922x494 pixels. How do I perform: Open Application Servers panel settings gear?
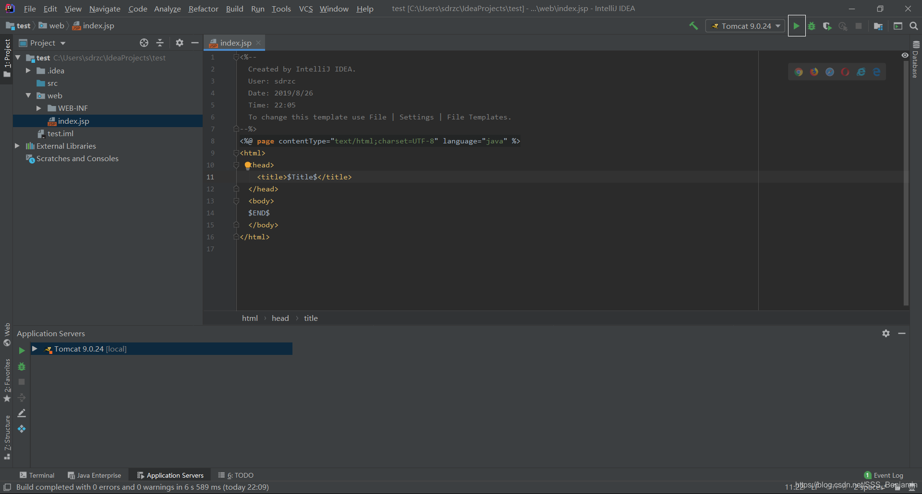coord(886,333)
